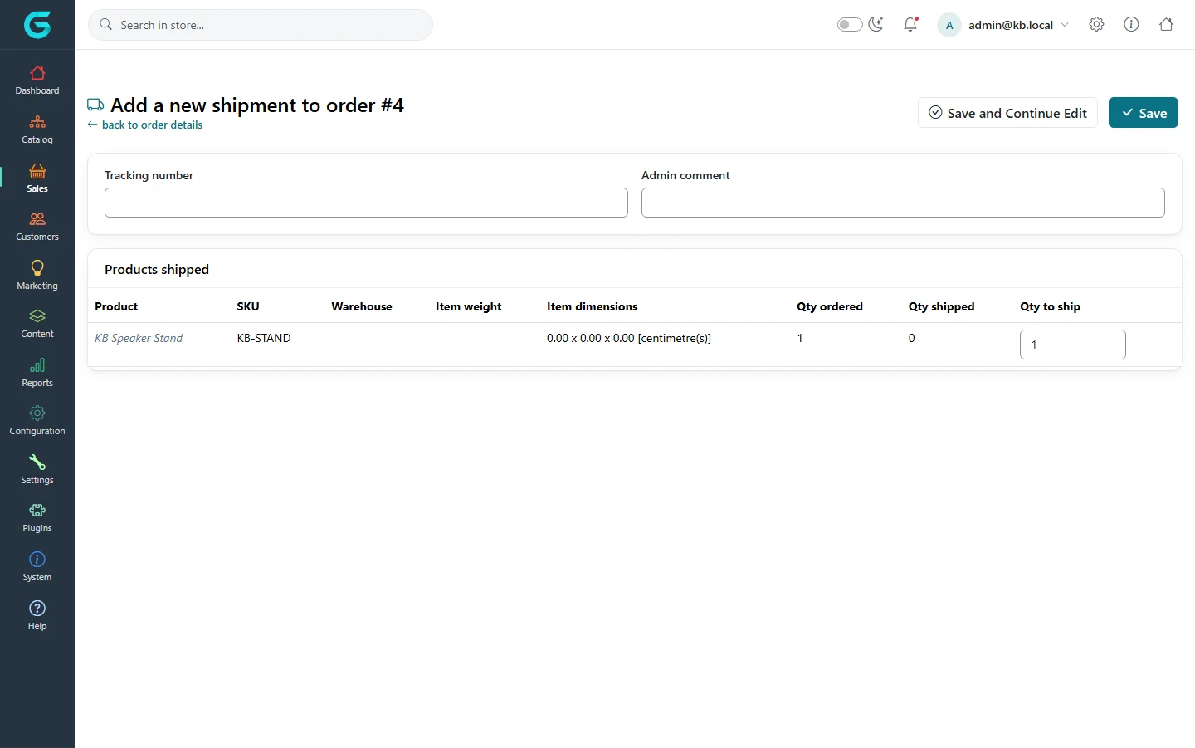Click the Qty ordered column header
The image size is (1195, 748).
[x=830, y=306]
